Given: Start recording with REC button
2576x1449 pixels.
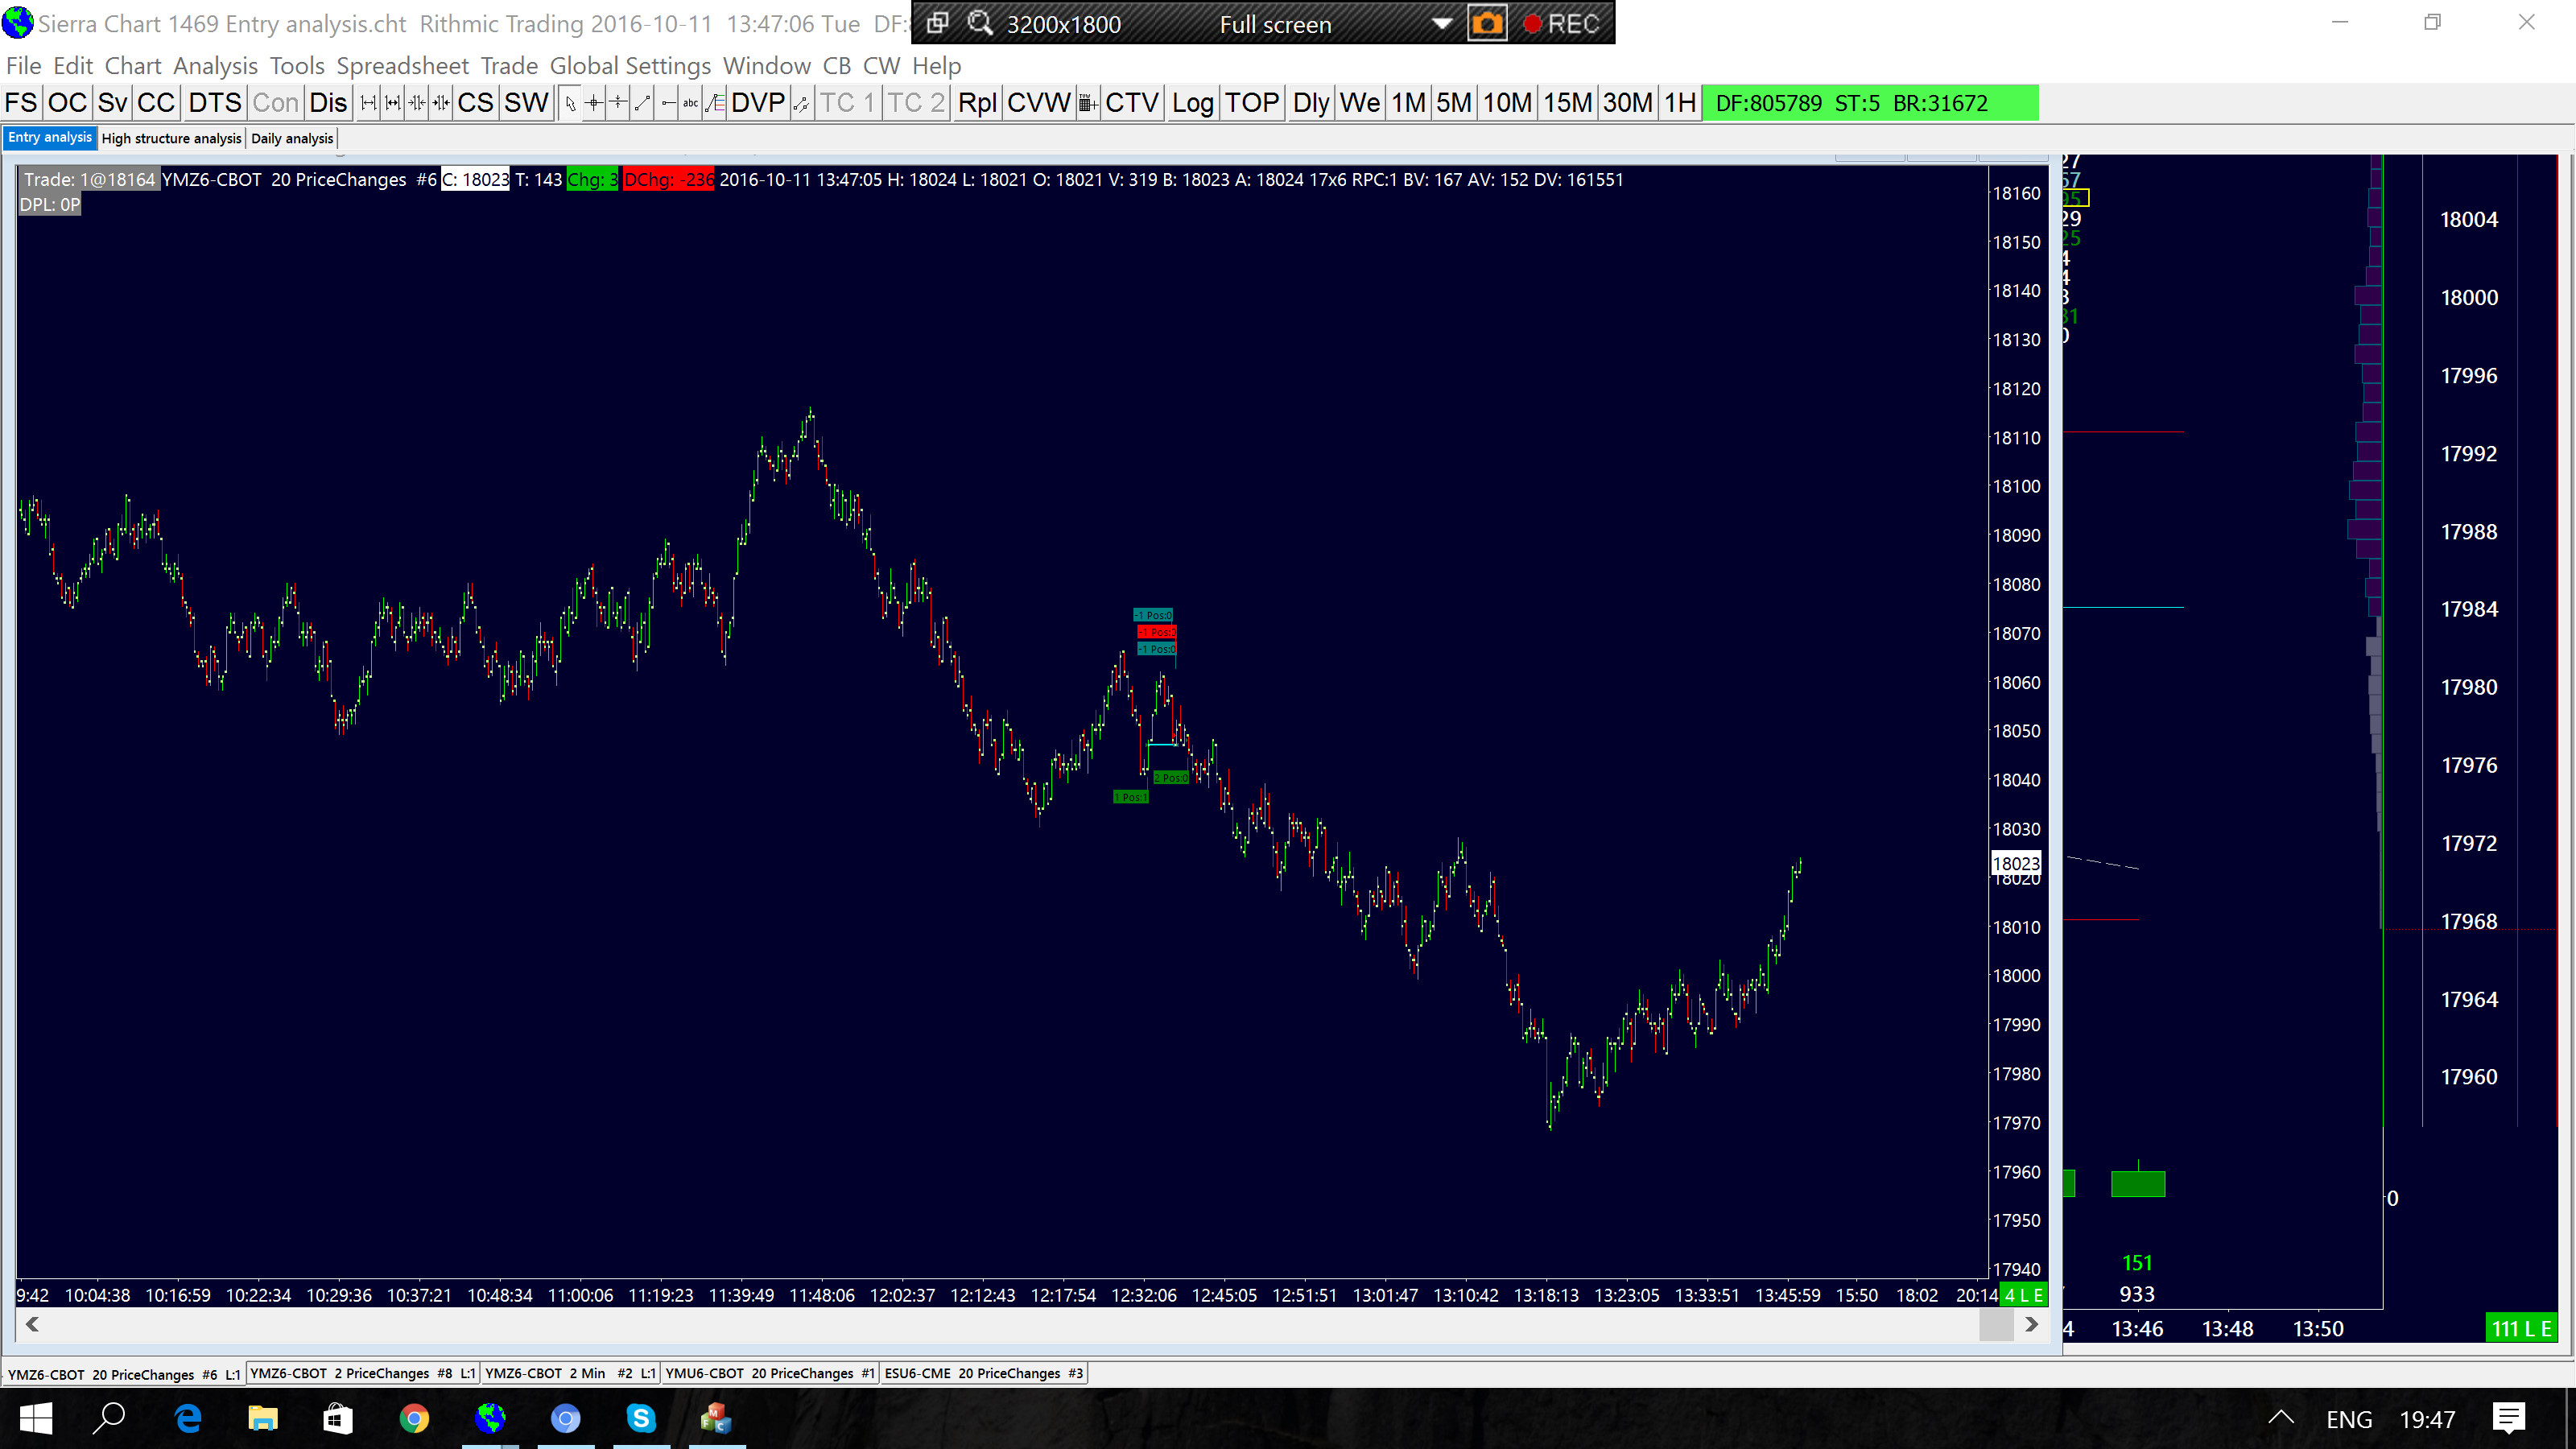Looking at the screenshot, I should click(1562, 23).
